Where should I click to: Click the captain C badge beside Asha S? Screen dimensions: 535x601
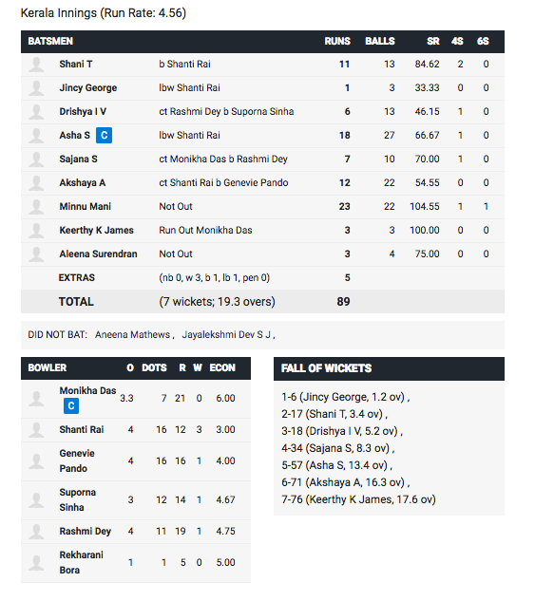pyautogui.click(x=104, y=136)
